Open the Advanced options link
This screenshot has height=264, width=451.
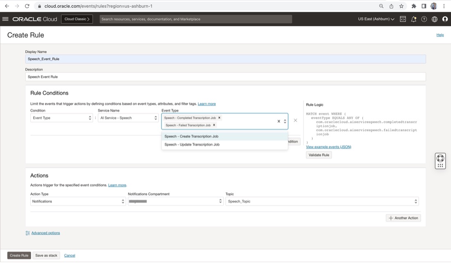46,233
